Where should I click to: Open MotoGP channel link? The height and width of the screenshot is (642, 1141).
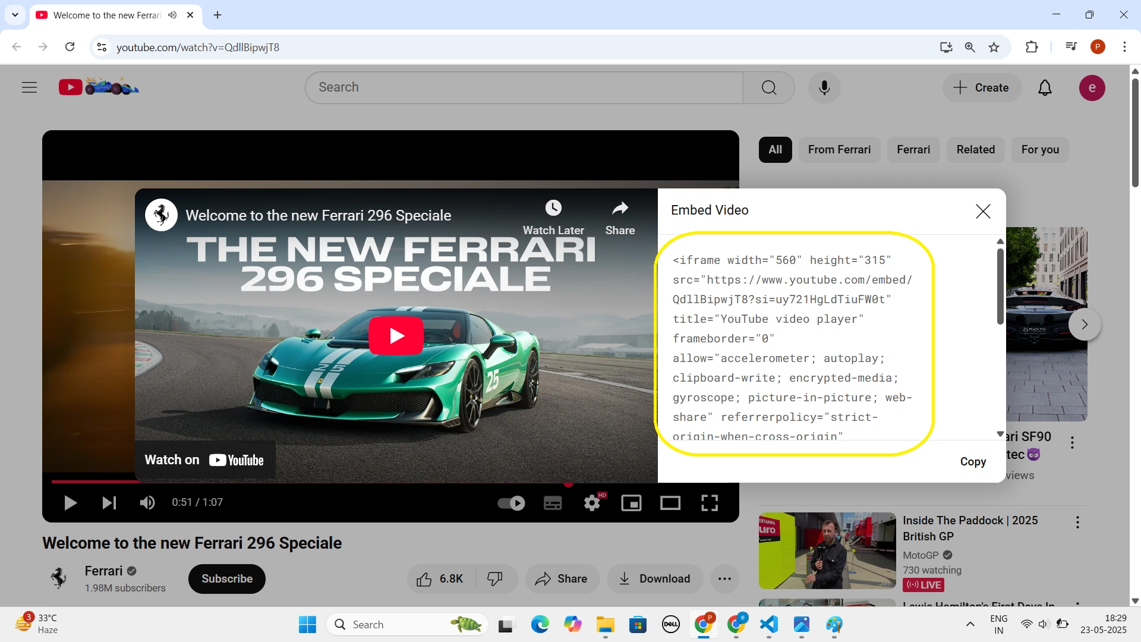921,556
